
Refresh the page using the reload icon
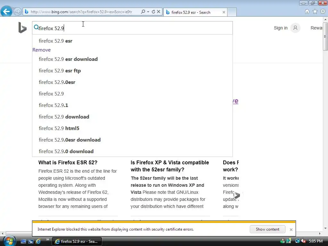(153, 12)
